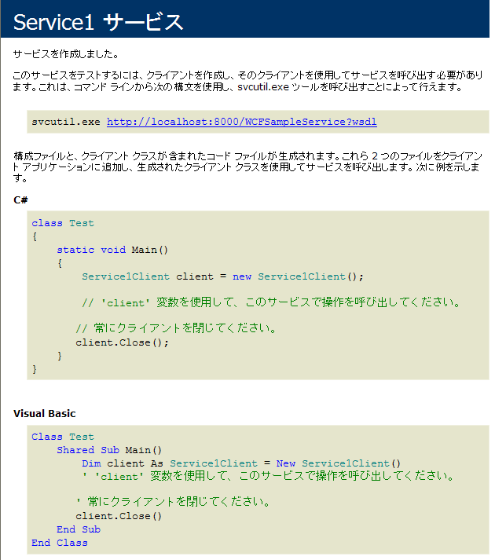Image resolution: width=495 pixels, height=560 pixels.
Task: Click the C# comment starting with // 'client'
Action: (x=270, y=302)
